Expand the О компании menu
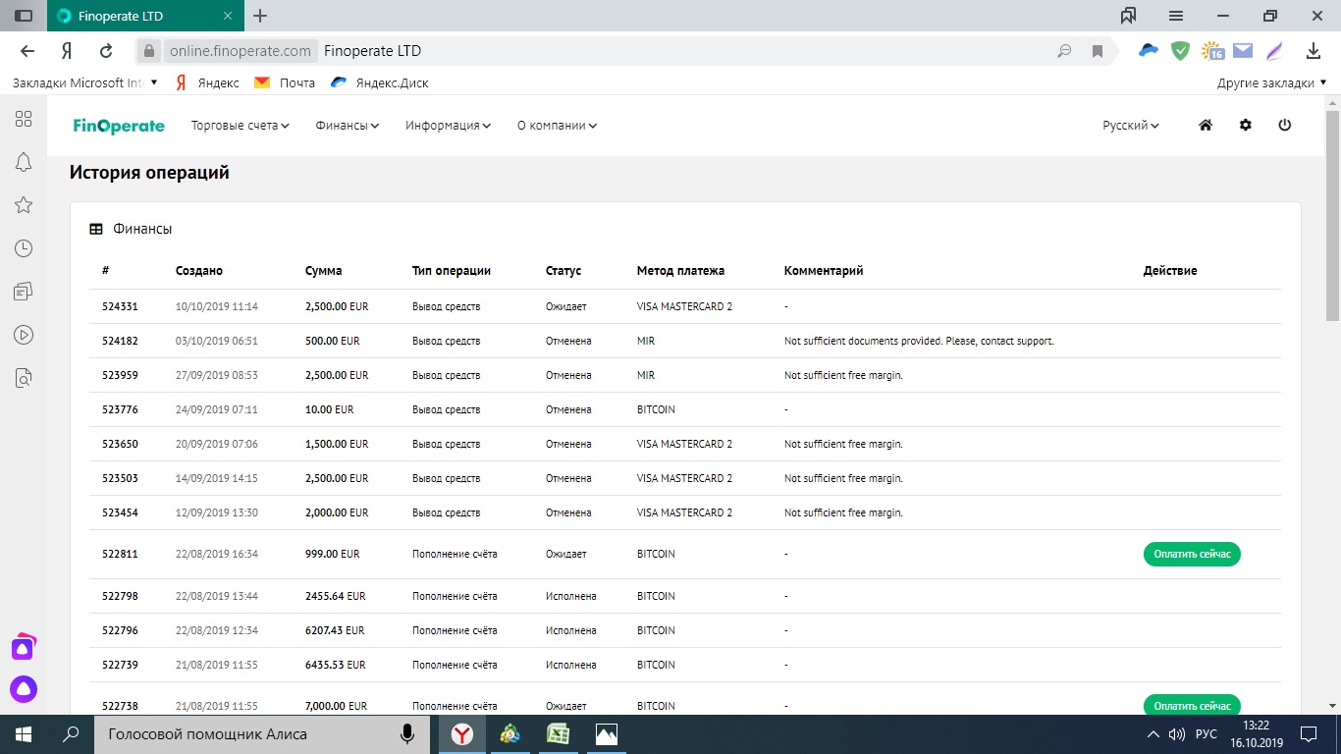The width and height of the screenshot is (1341, 754). click(x=558, y=126)
